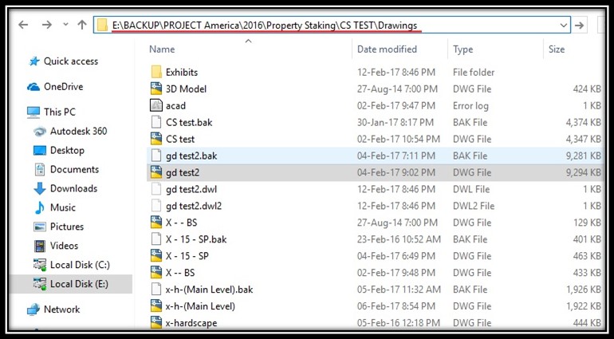Open the recent locations dropdown chevron
614x339 pixels.
point(65,25)
